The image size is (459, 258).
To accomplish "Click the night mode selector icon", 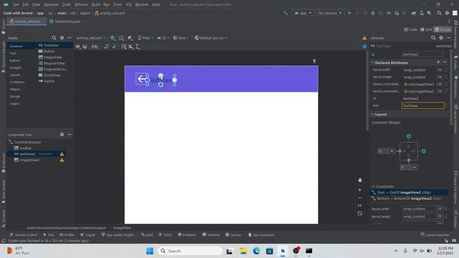I will pyautogui.click(x=130, y=38).
